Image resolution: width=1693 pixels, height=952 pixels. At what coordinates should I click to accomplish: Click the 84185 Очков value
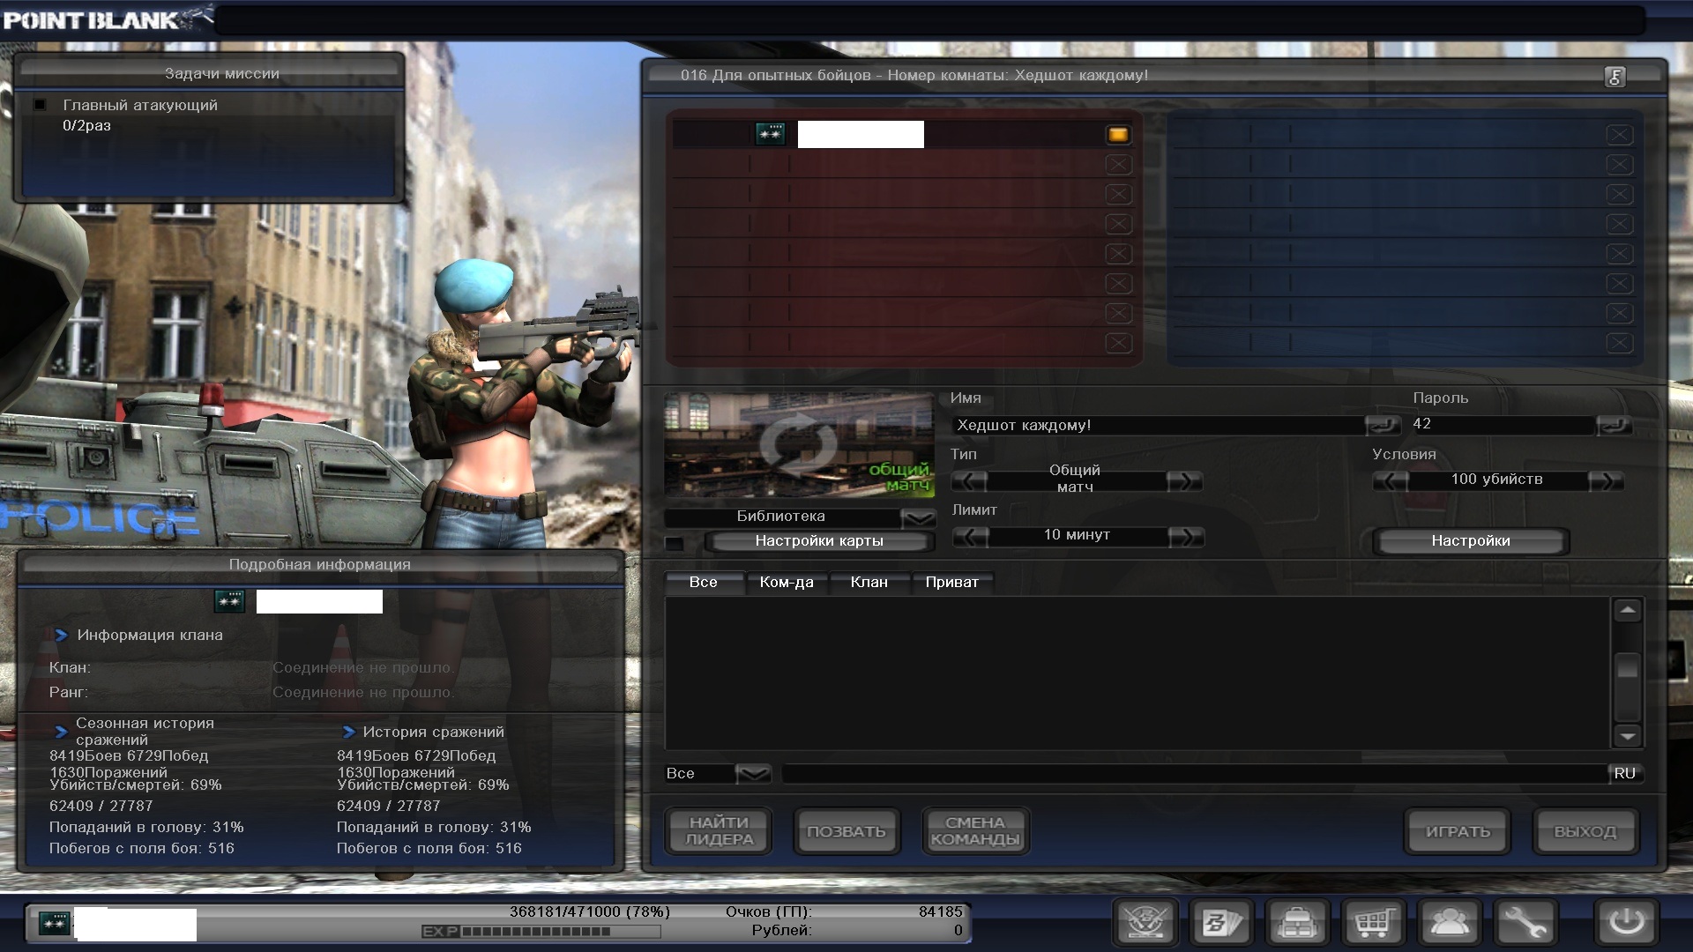pyautogui.click(x=940, y=912)
